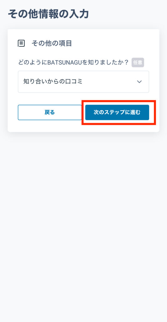Expand the BATSUNAGU referral source combo box

coord(83,82)
